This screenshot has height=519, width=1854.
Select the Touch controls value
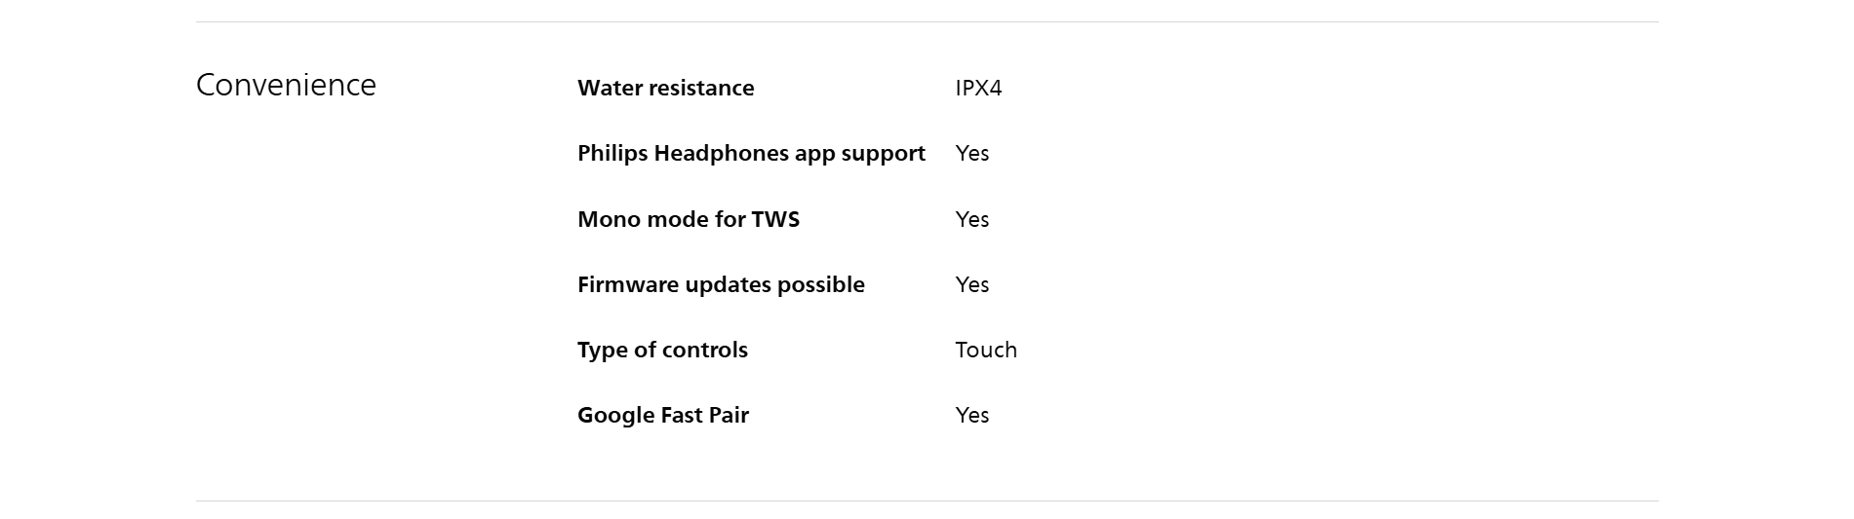[x=986, y=350]
